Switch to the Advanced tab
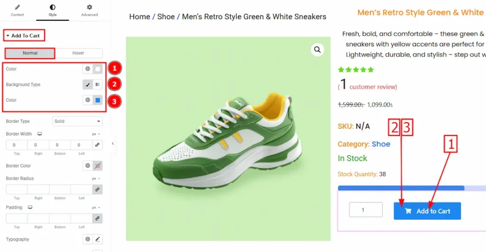Image resolution: width=486 pixels, height=252 pixels. [89, 10]
